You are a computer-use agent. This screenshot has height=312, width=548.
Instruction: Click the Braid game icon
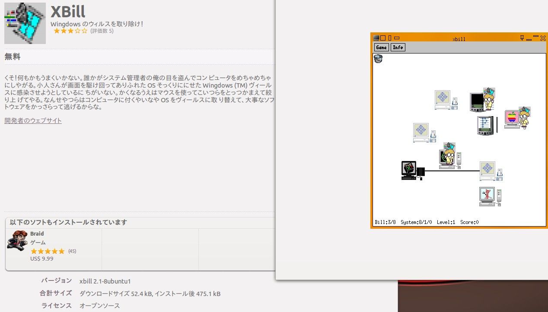pyautogui.click(x=17, y=240)
